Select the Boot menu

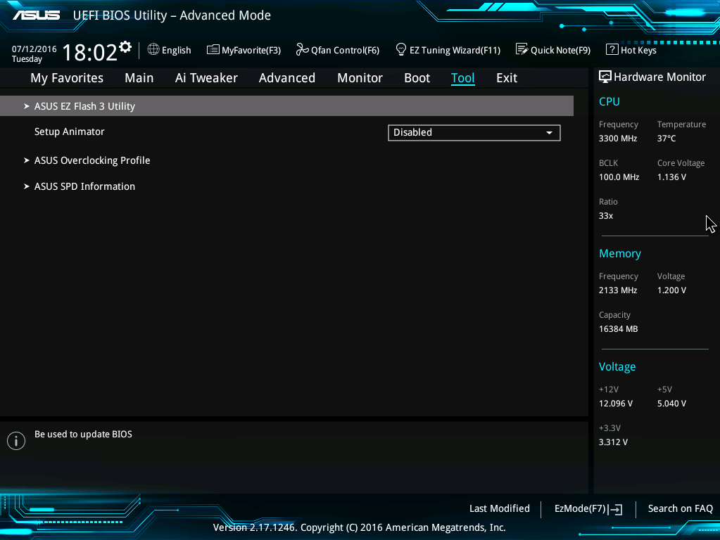coord(417,78)
